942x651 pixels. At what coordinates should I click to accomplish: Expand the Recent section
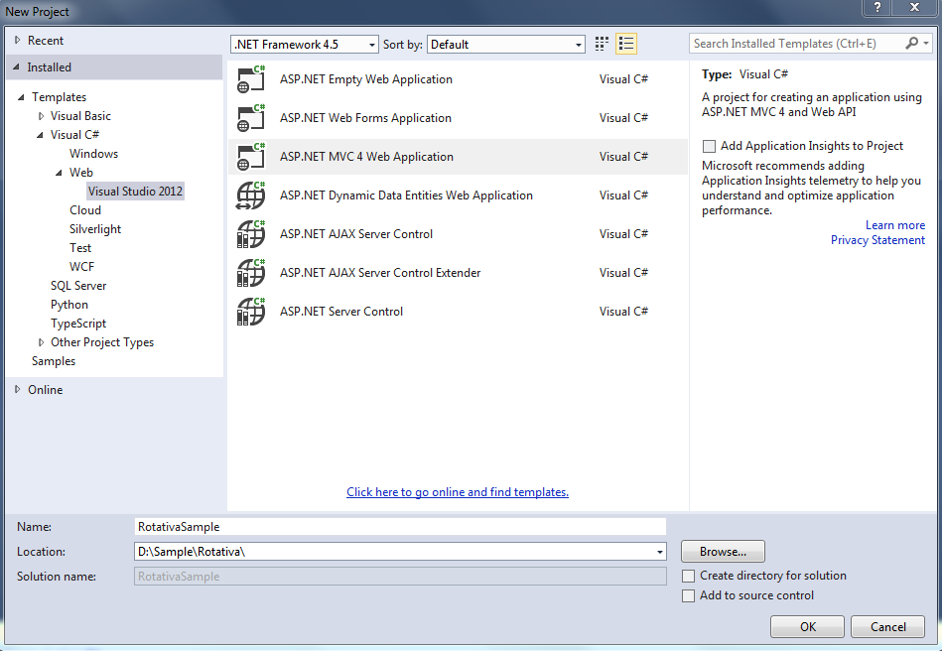click(18, 41)
